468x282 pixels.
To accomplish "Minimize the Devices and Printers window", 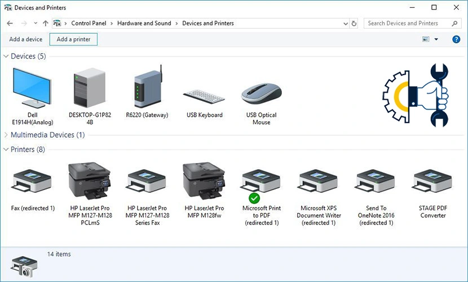I will coord(412,7).
